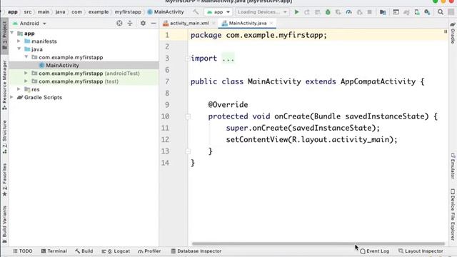457x257 pixels.
Task: Open Project panel gear settings
Action: [143, 23]
